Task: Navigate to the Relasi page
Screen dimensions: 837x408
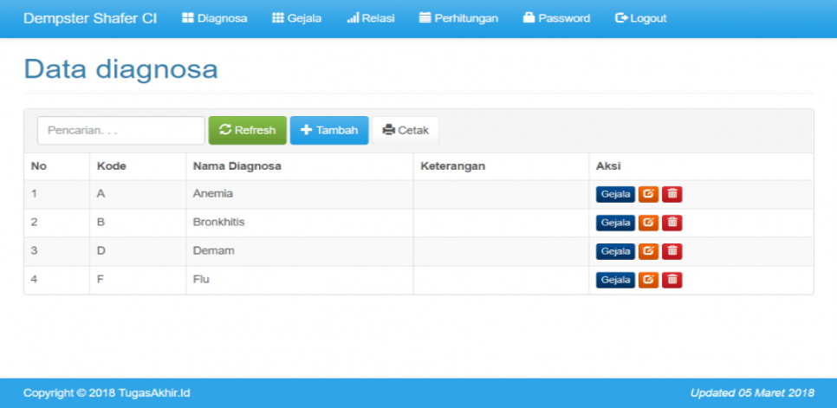Action: (x=371, y=18)
